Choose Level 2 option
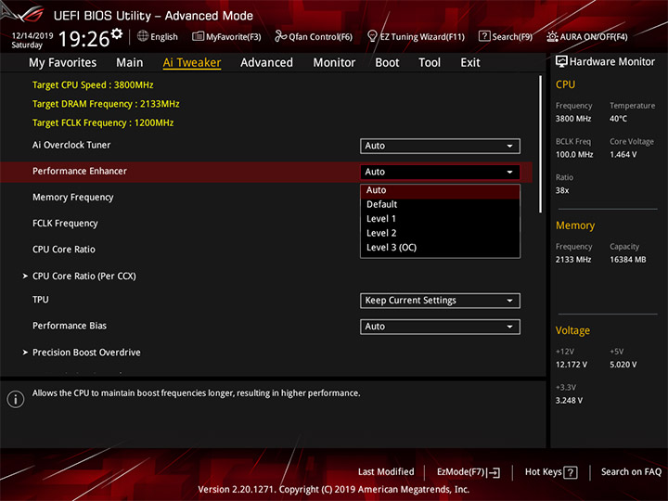This screenshot has height=501, width=668. pyautogui.click(x=440, y=234)
